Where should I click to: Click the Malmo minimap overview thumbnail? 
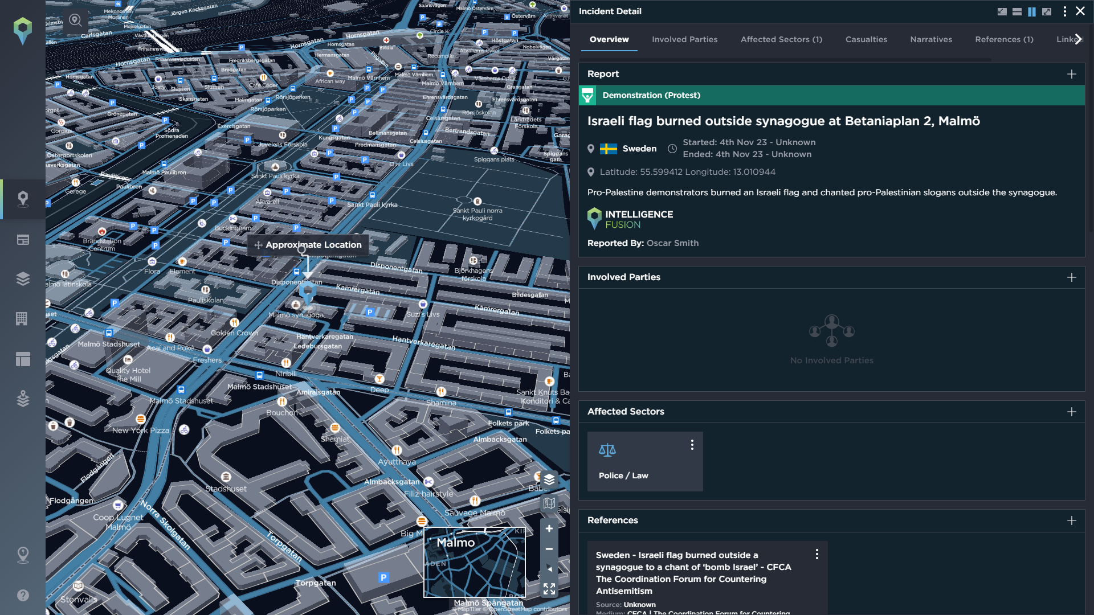[x=475, y=562]
